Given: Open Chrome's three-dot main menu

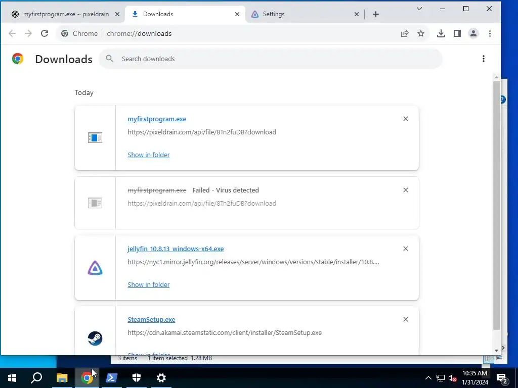Looking at the screenshot, I should (490, 33).
